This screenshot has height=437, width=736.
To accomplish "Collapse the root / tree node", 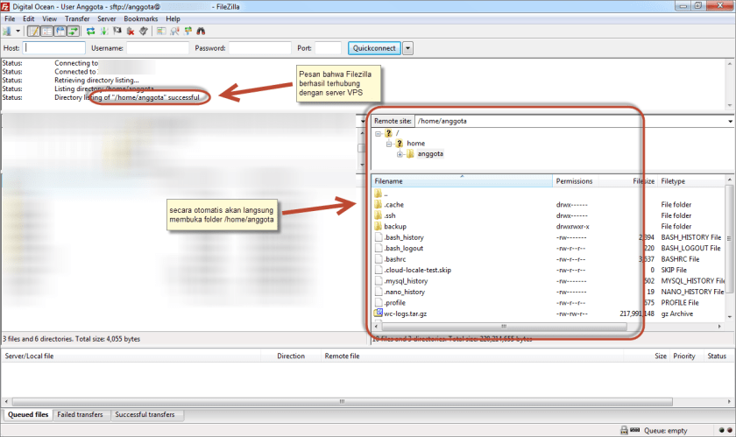I will point(378,134).
